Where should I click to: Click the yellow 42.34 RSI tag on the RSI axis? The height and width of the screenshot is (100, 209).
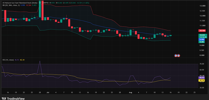tap(201, 80)
